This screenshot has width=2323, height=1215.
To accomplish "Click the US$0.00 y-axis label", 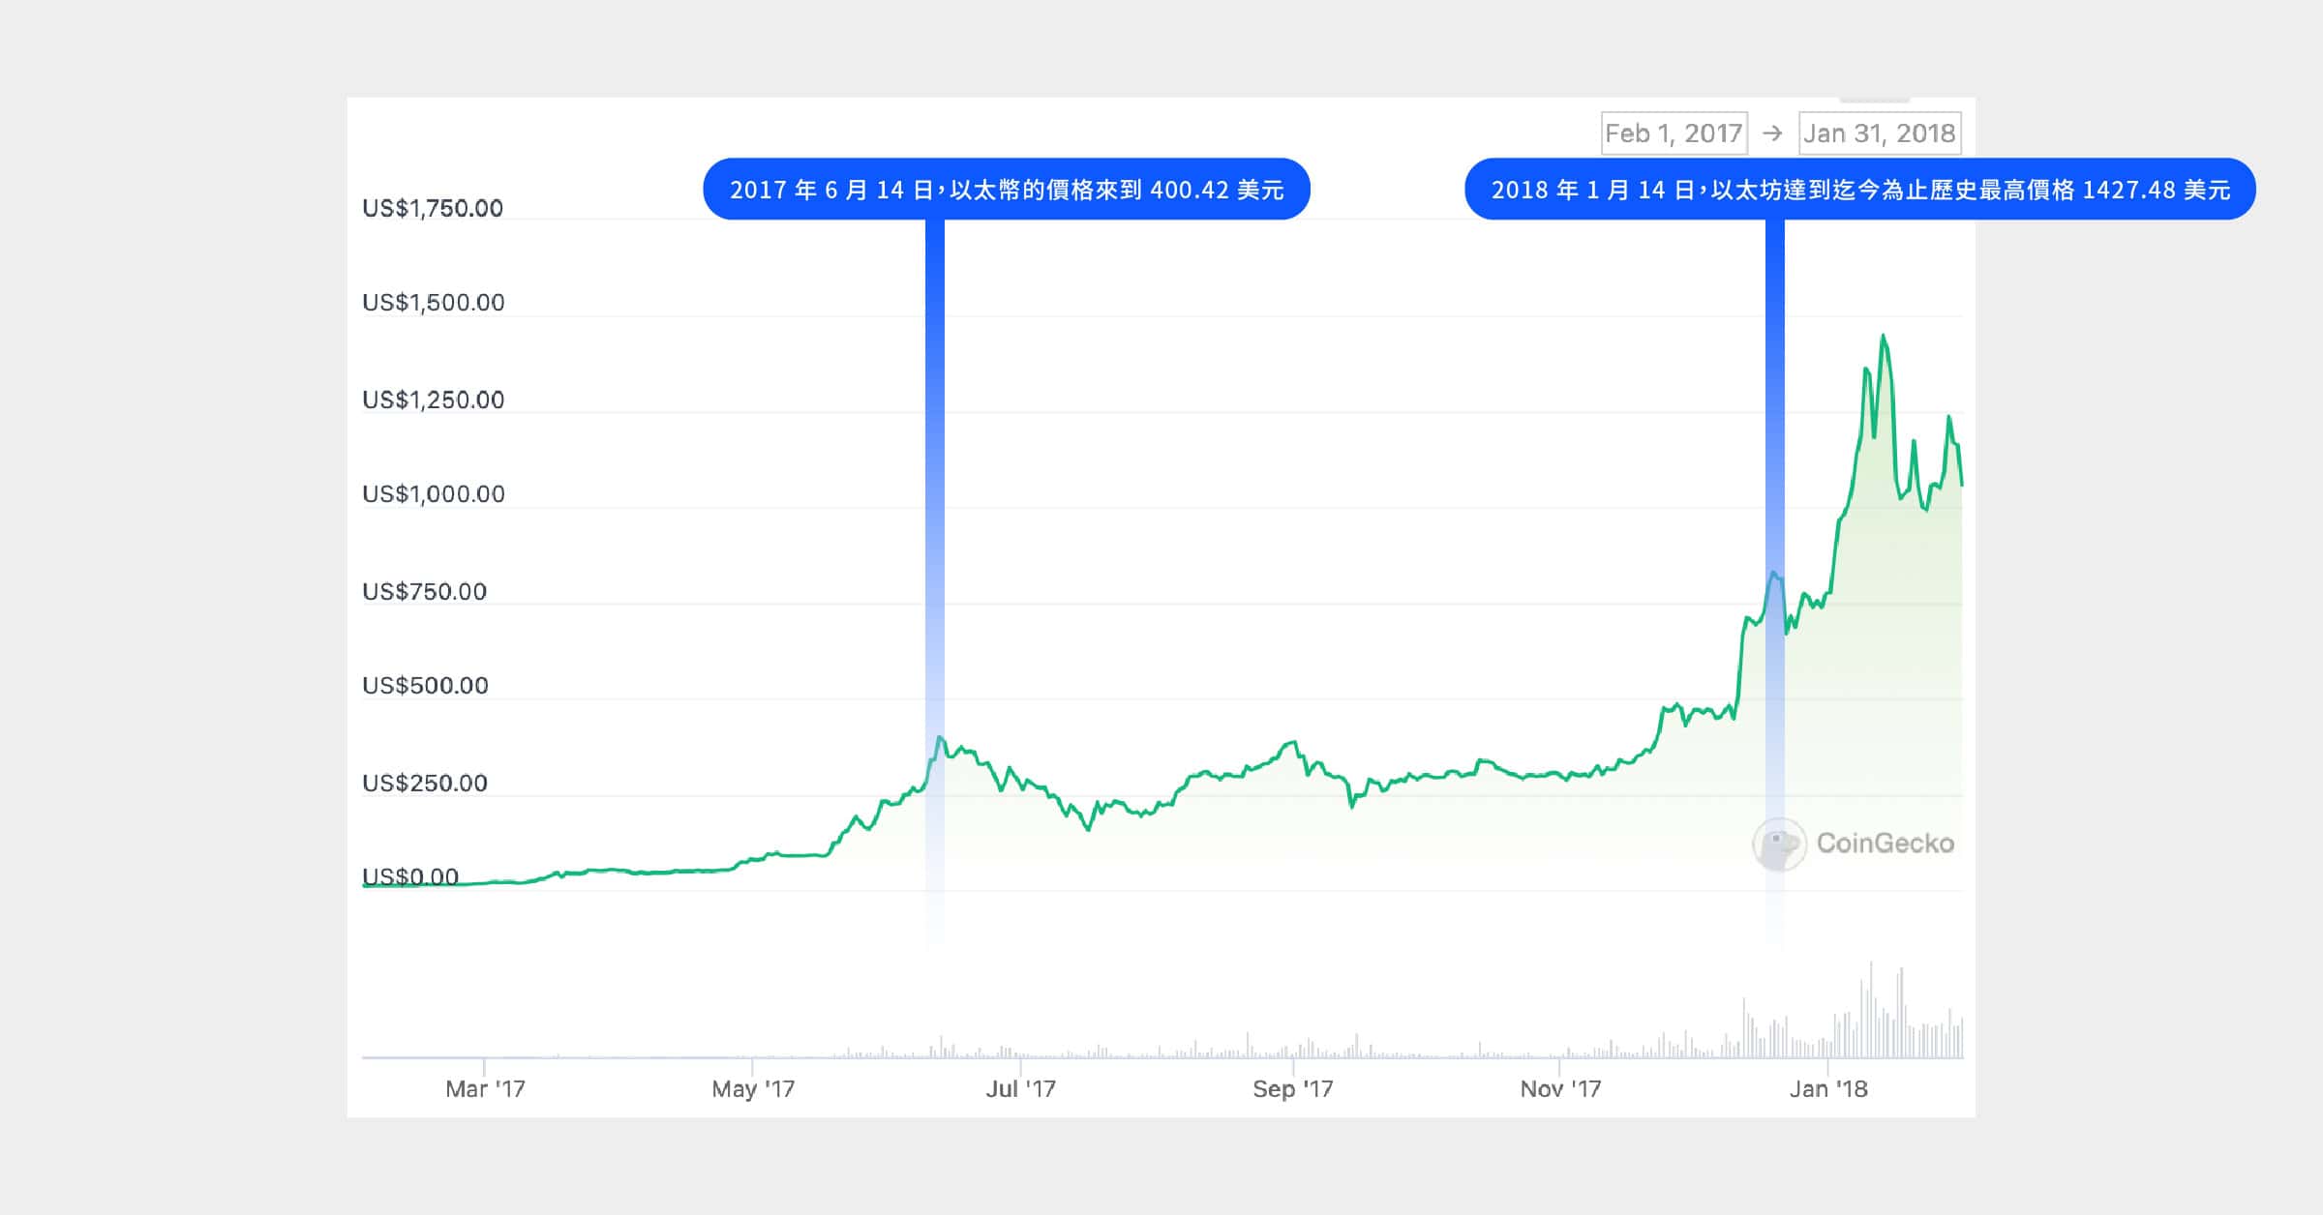I will point(410,876).
